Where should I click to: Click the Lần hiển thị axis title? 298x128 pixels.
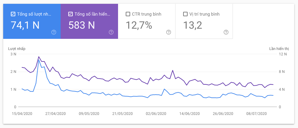point(279,49)
